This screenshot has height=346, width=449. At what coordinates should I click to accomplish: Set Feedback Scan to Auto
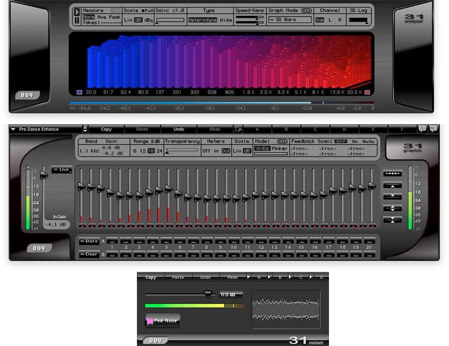369,141
